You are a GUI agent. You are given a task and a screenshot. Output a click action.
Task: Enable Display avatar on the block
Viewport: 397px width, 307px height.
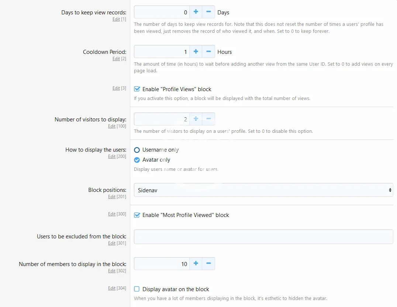click(137, 289)
